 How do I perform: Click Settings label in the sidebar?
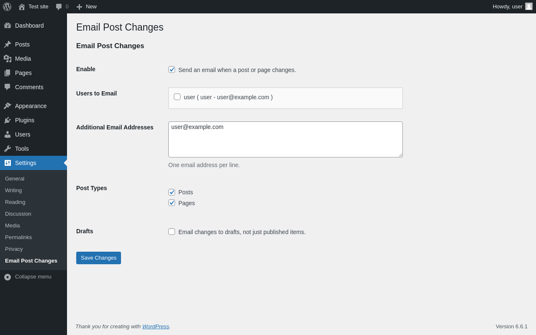coord(26,163)
